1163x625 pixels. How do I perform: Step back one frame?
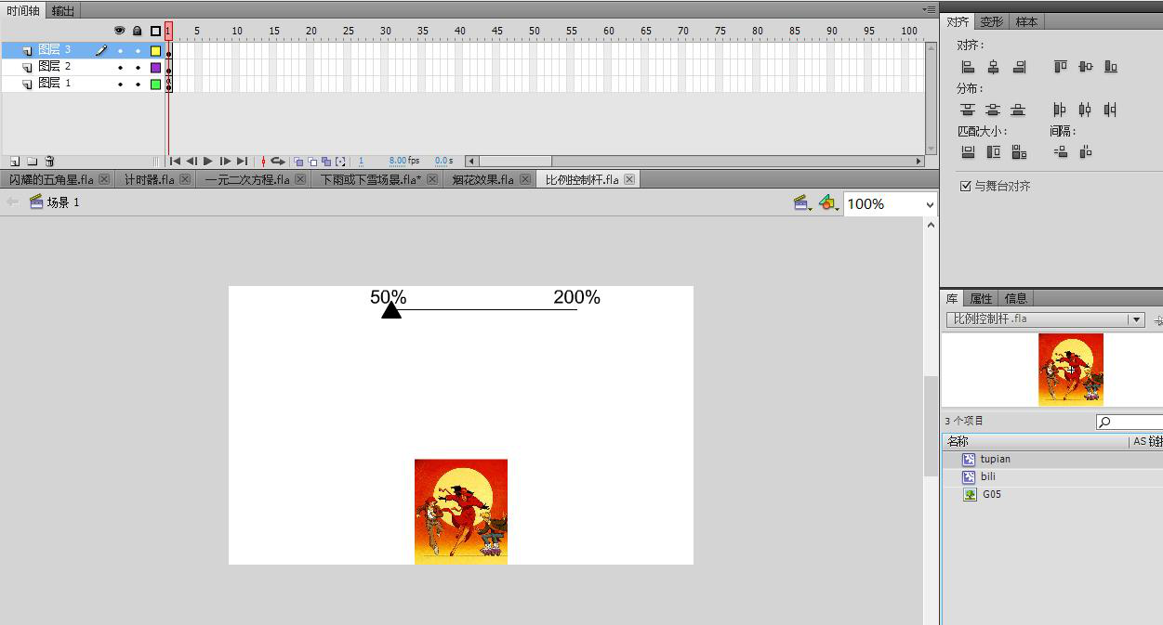pyautogui.click(x=192, y=162)
